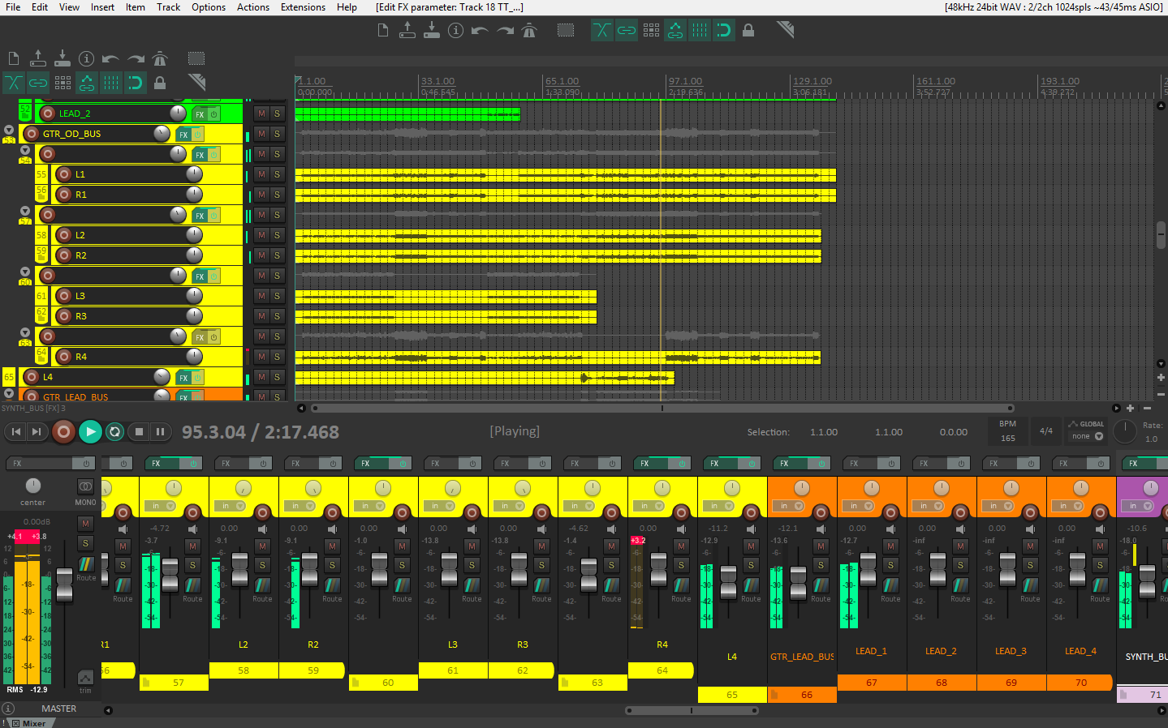Click the transport Play button
The image size is (1168, 728).
90,432
